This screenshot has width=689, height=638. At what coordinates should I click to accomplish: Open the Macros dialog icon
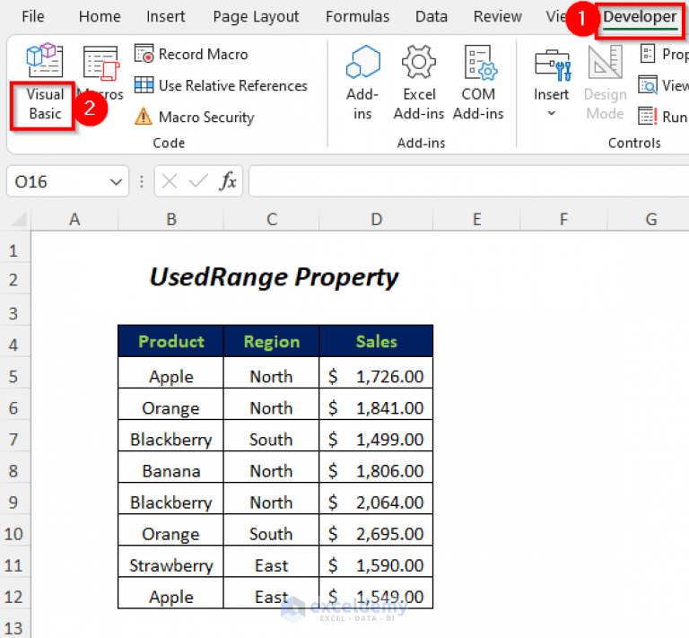101,65
